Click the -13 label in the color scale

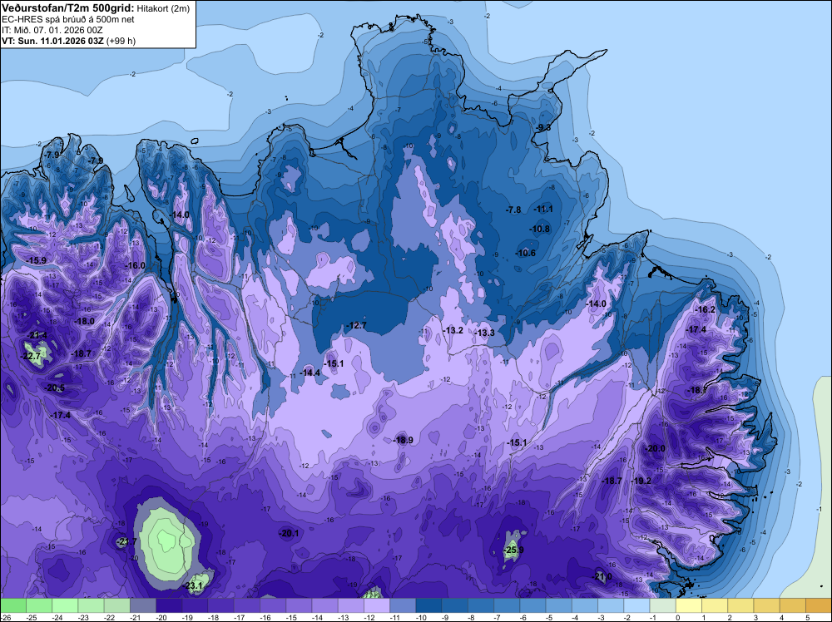tap(344, 617)
